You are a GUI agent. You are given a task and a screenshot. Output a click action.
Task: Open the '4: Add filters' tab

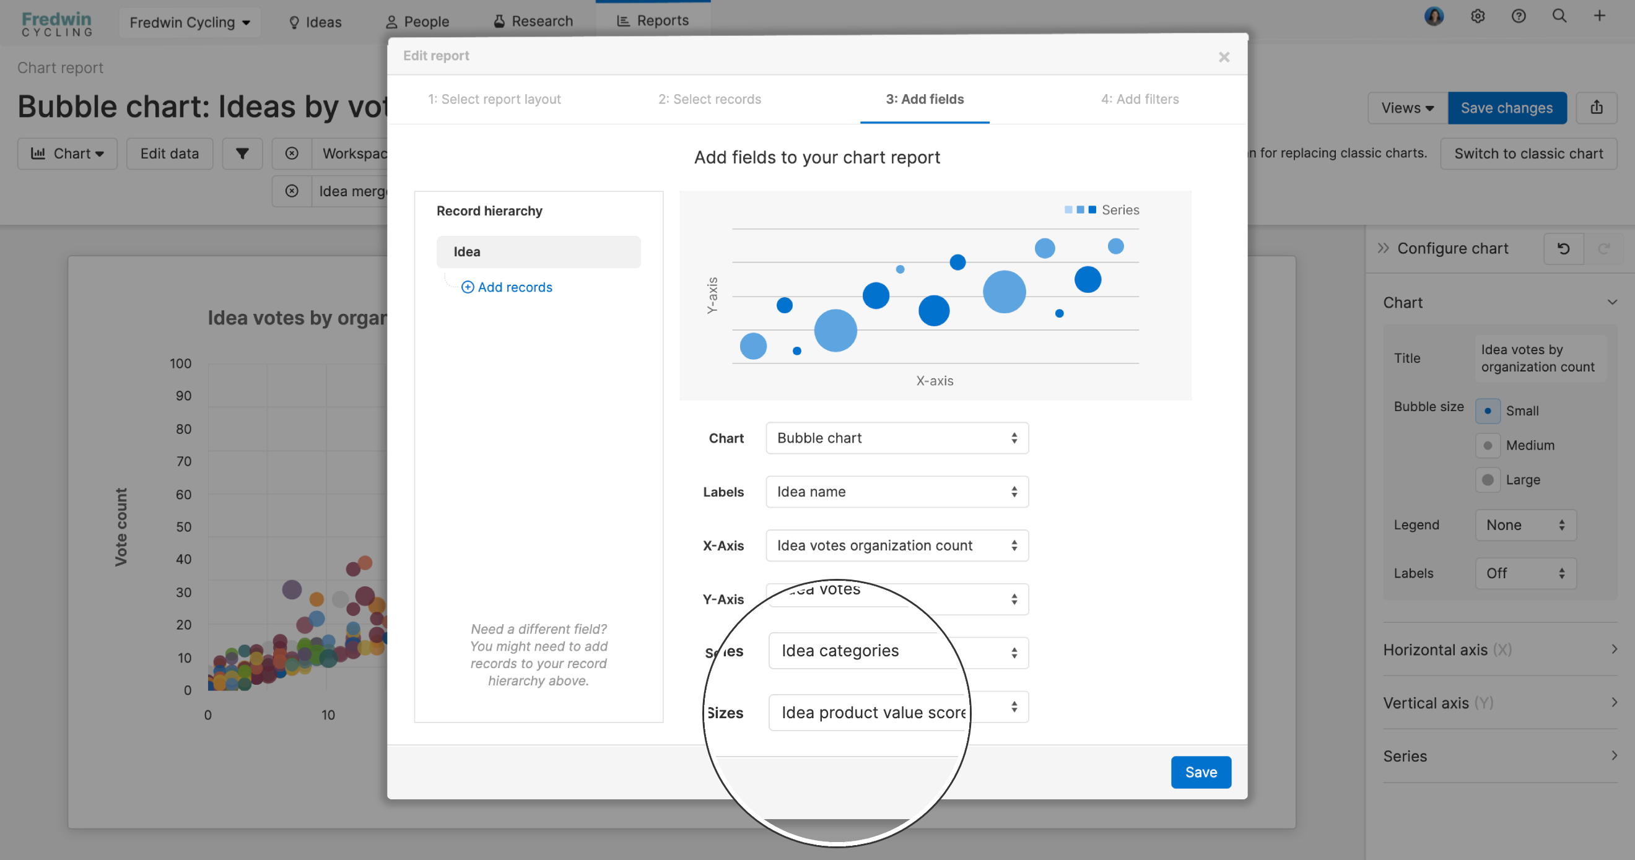(1140, 99)
